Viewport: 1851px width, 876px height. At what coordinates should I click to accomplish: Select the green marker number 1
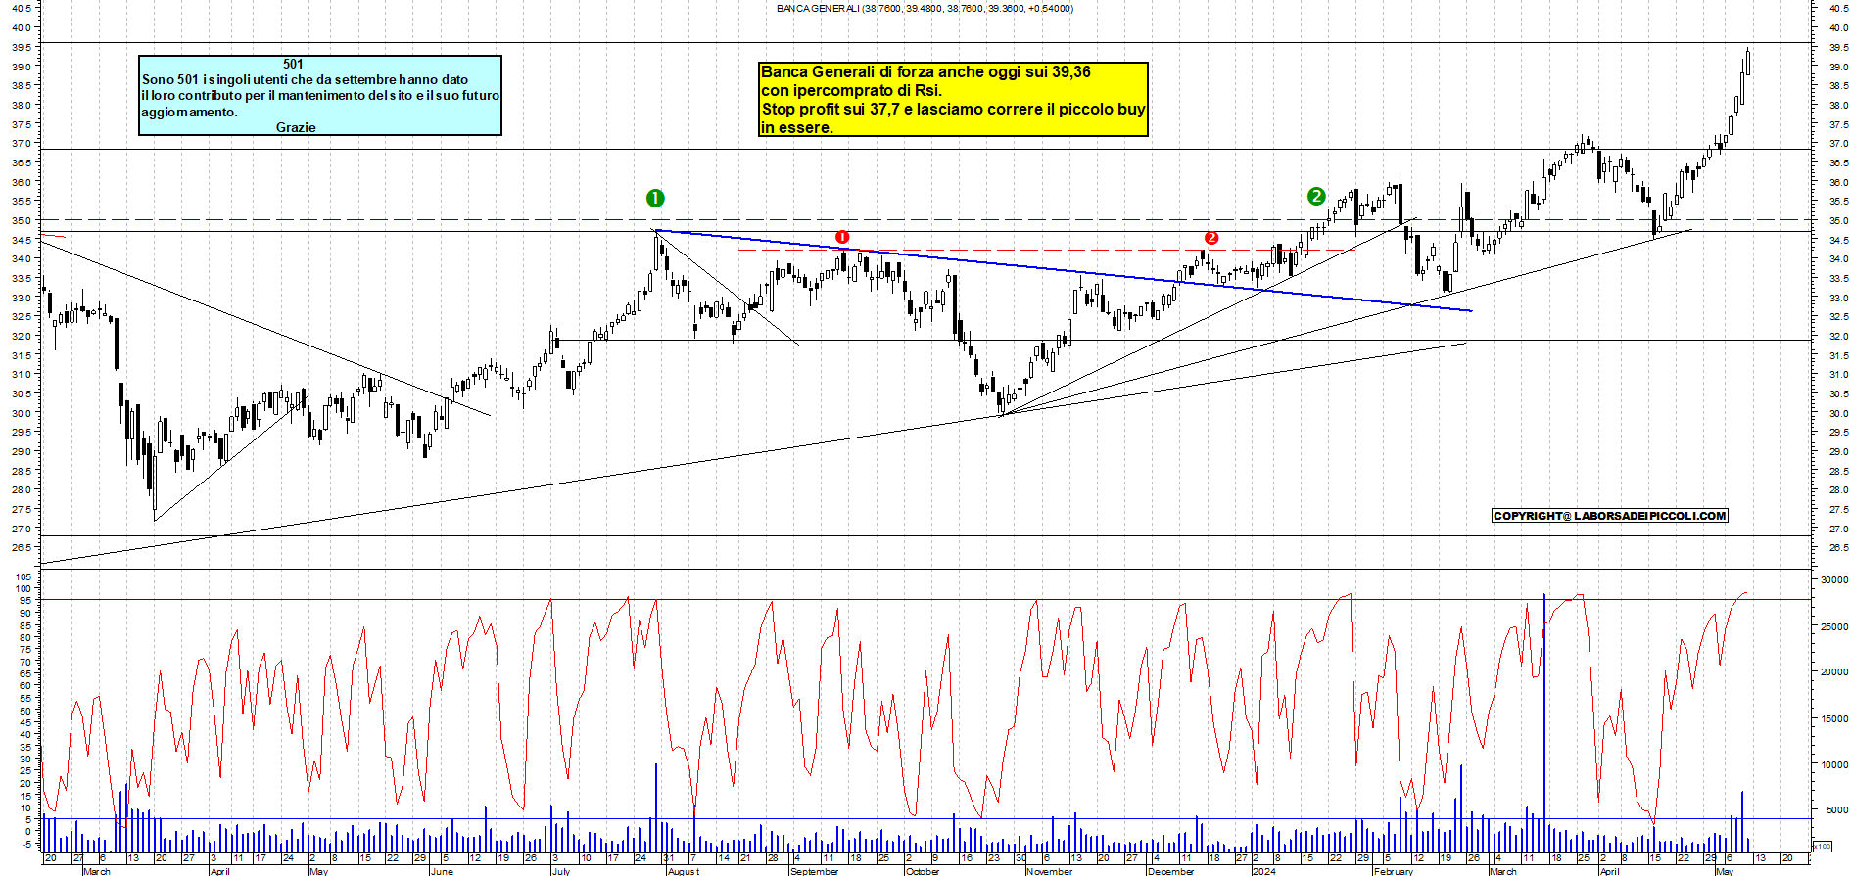(x=655, y=199)
